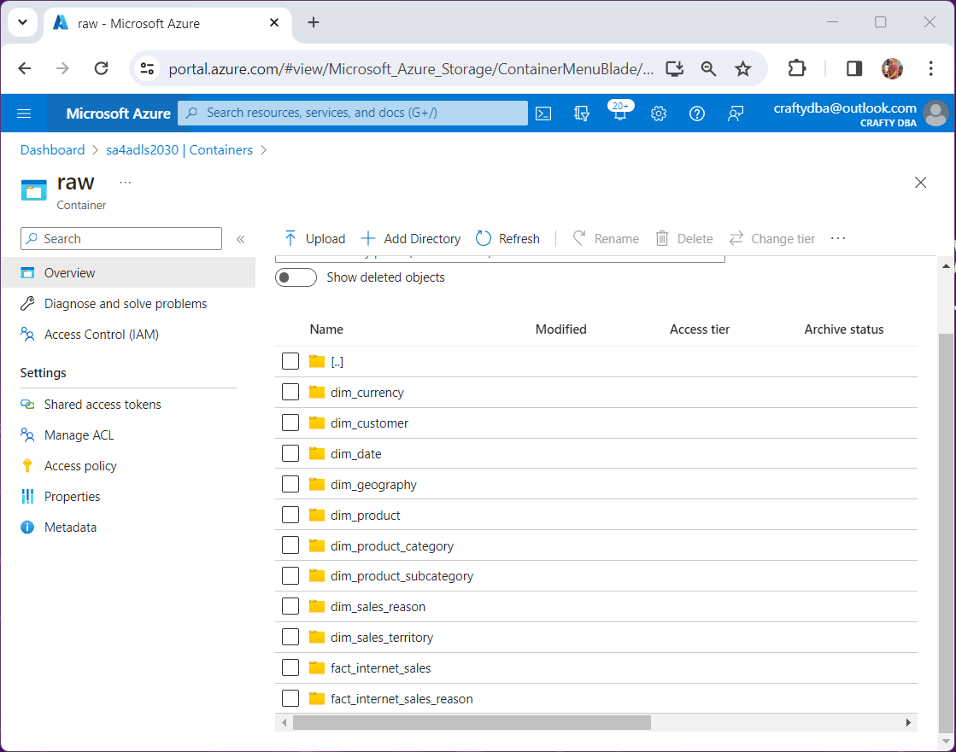Click the Help question mark icon
This screenshot has height=752, width=956.
pyautogui.click(x=697, y=114)
